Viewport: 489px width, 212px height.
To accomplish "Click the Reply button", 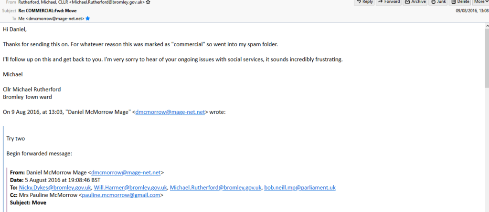I will (364, 2).
